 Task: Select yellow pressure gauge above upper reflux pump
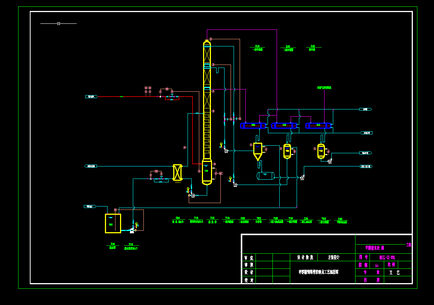(221, 145)
